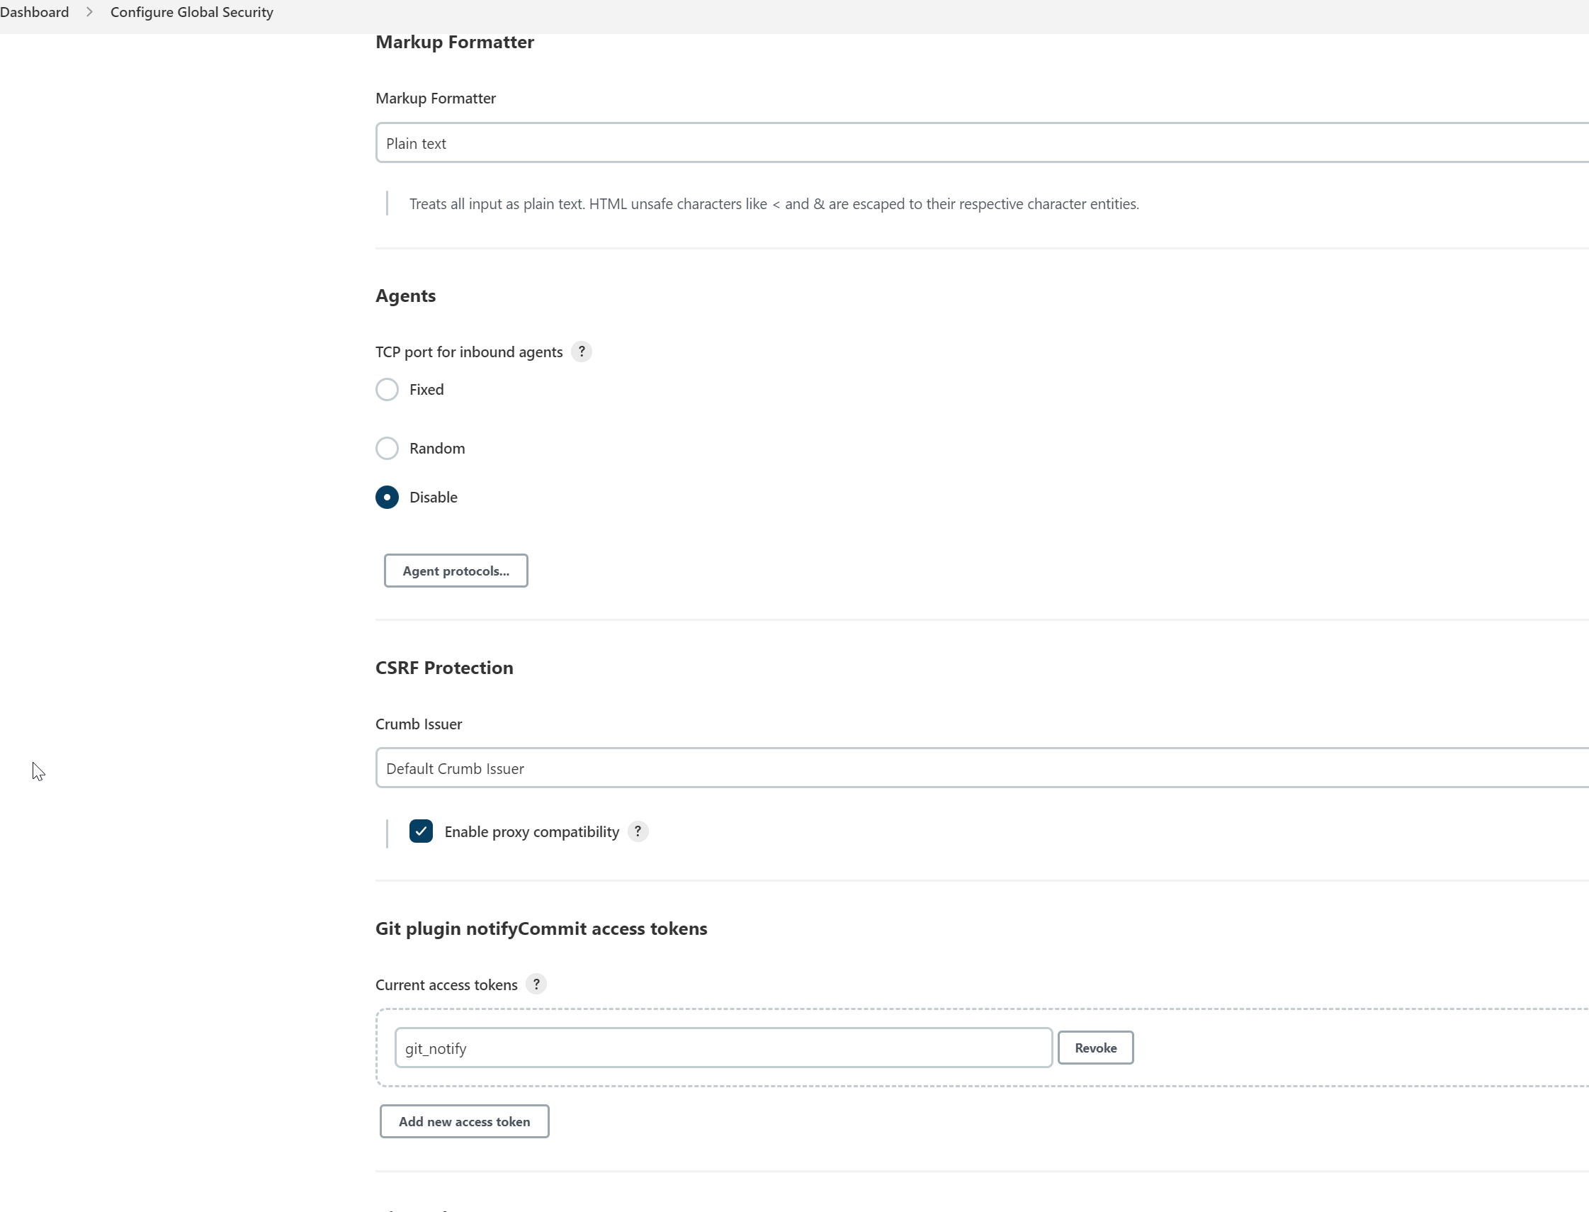Open help icon beside Current access tokens

[536, 984]
